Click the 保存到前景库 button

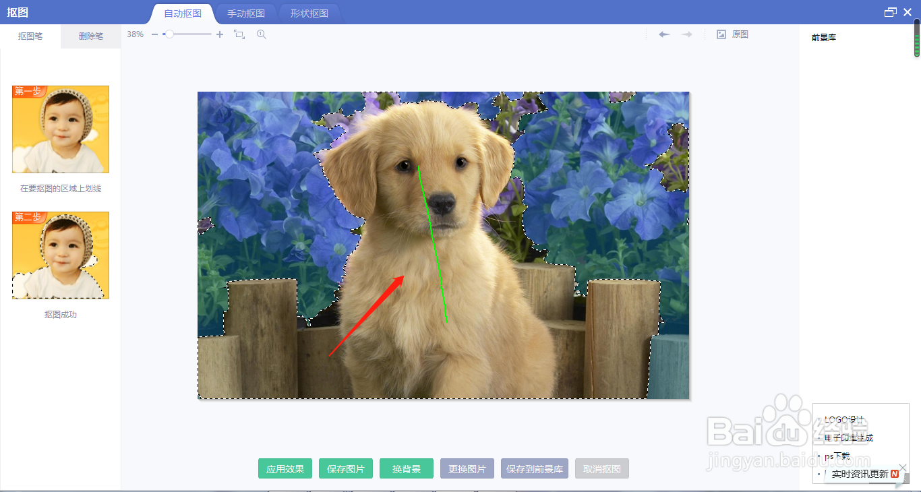pyautogui.click(x=535, y=469)
